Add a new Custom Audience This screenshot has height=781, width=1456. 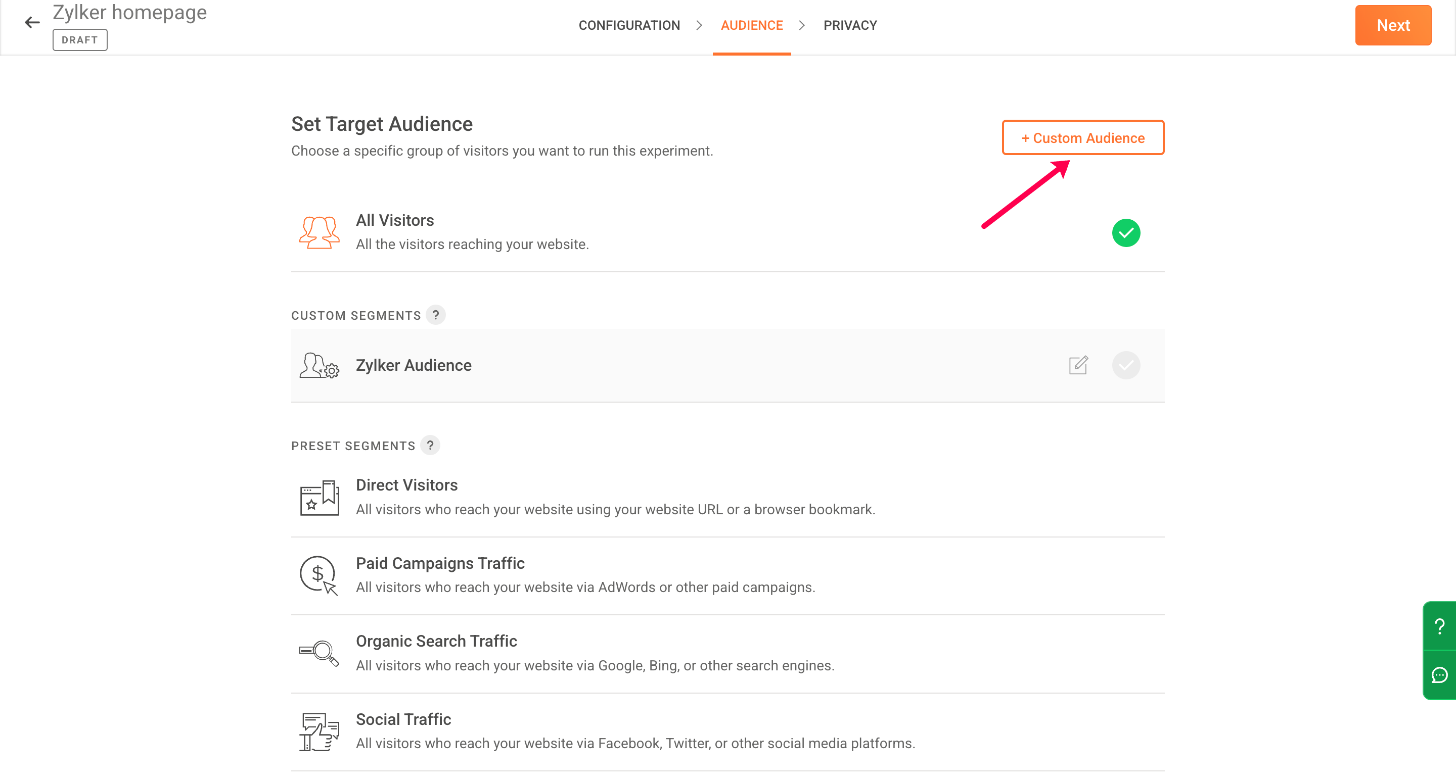(x=1082, y=138)
